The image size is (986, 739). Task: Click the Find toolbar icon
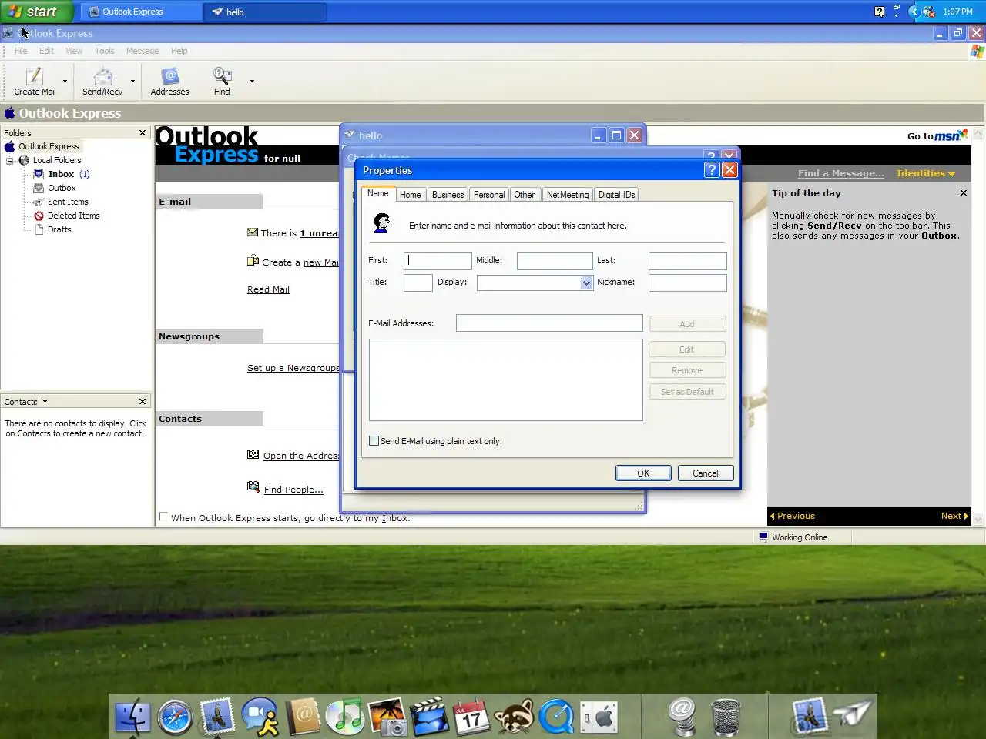coord(222,81)
